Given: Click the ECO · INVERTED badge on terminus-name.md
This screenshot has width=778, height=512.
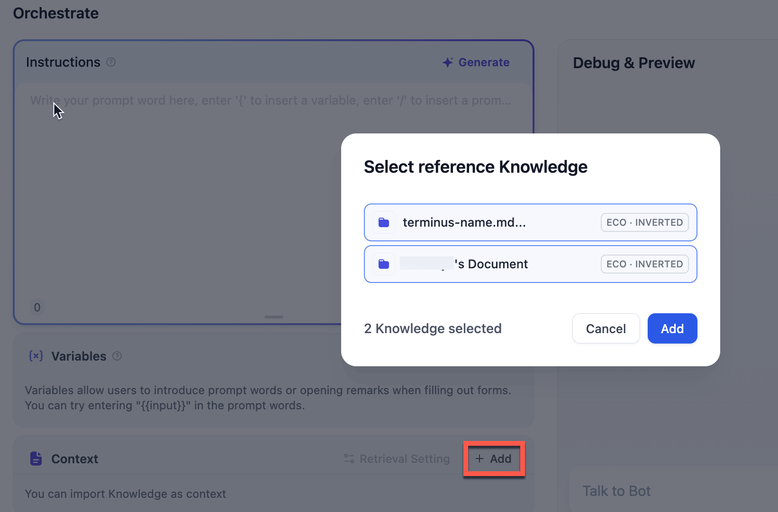Looking at the screenshot, I should (x=644, y=222).
